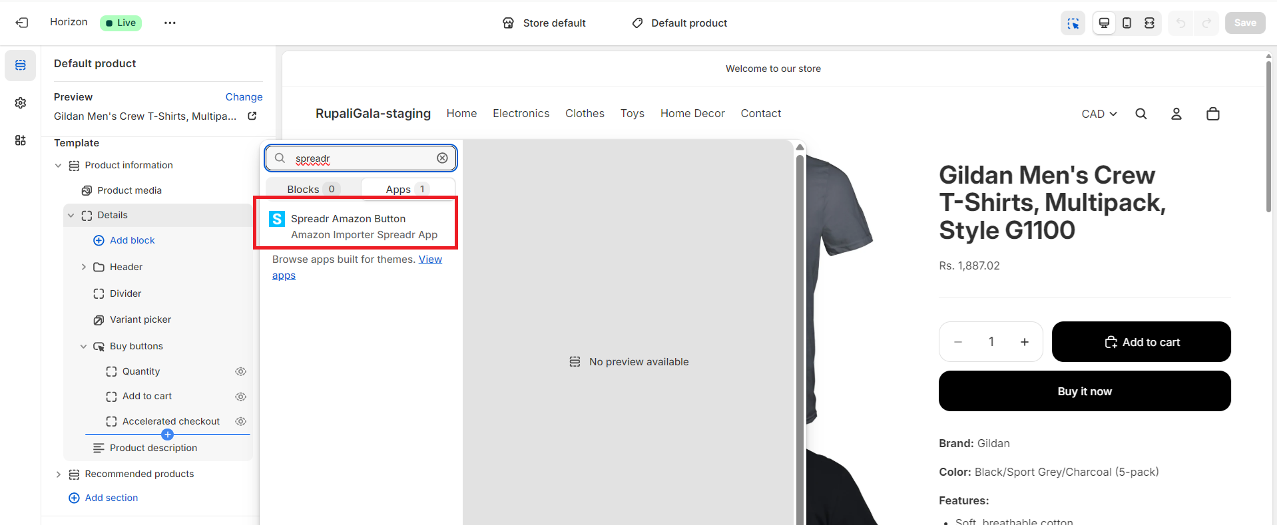Go to the Contact page link
The width and height of the screenshot is (1277, 525).
pos(761,113)
